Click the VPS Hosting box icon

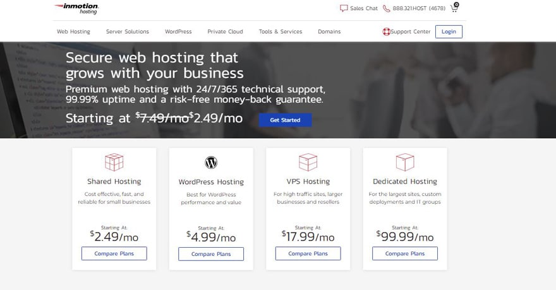(308, 162)
